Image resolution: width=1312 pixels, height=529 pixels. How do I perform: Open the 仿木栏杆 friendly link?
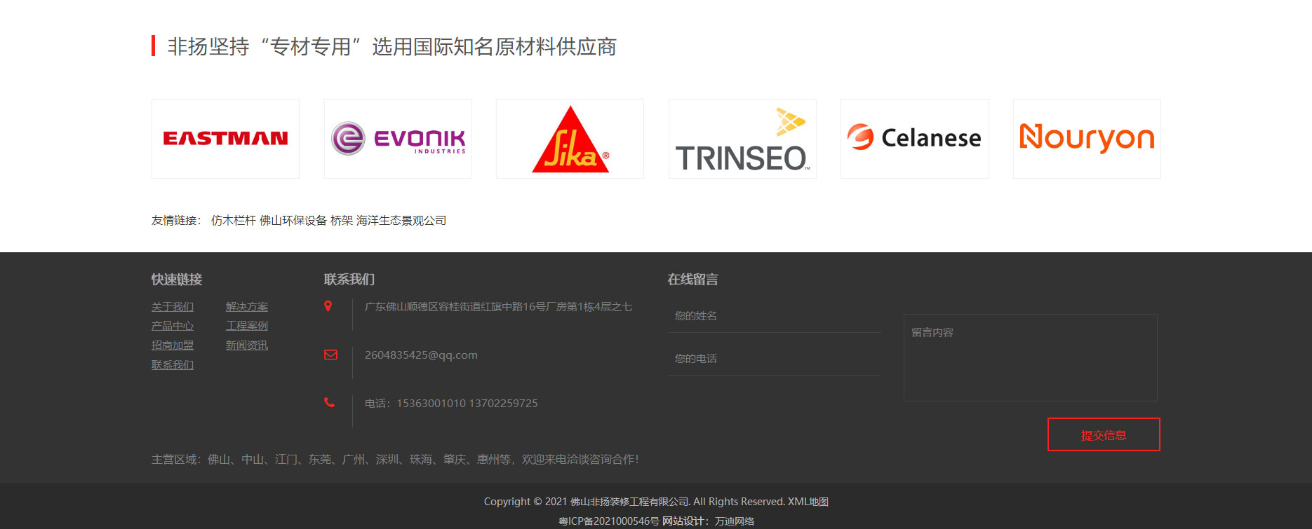coord(234,221)
